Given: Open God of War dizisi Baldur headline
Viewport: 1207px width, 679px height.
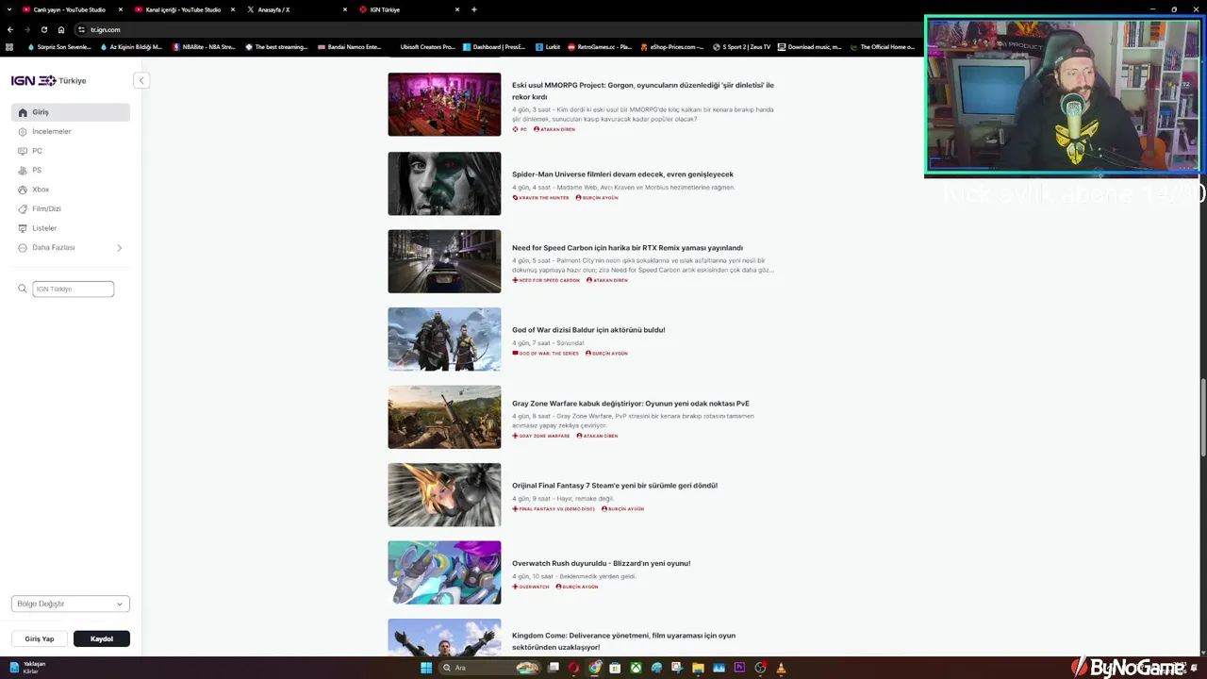Looking at the screenshot, I should pyautogui.click(x=588, y=330).
